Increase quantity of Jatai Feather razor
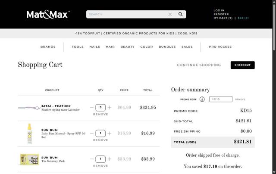Screen dimensions: 276x174 click(x=109, y=108)
